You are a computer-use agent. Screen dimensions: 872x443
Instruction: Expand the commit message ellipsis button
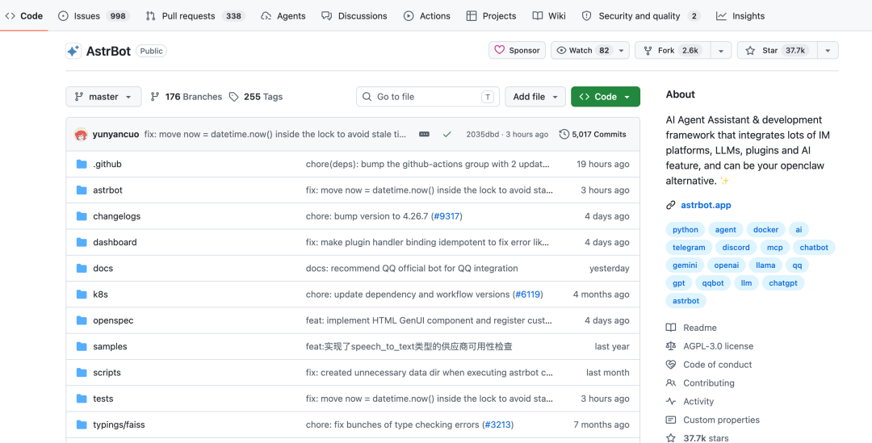[x=424, y=134]
